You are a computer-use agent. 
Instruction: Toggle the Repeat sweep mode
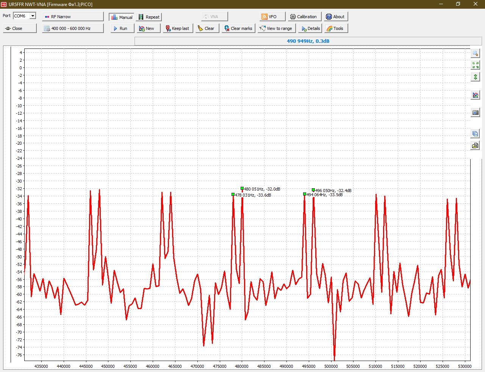coord(149,17)
